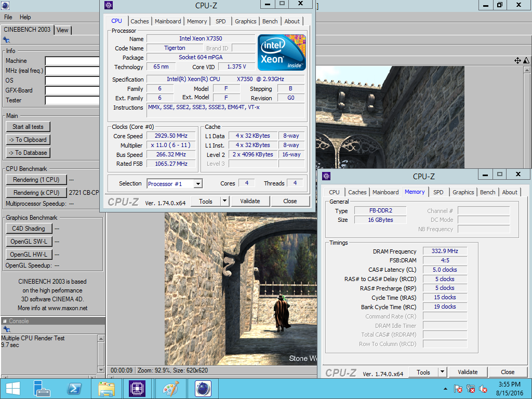The width and height of the screenshot is (532, 399).
Task: Click the Tester input field
Action: tap(72, 100)
